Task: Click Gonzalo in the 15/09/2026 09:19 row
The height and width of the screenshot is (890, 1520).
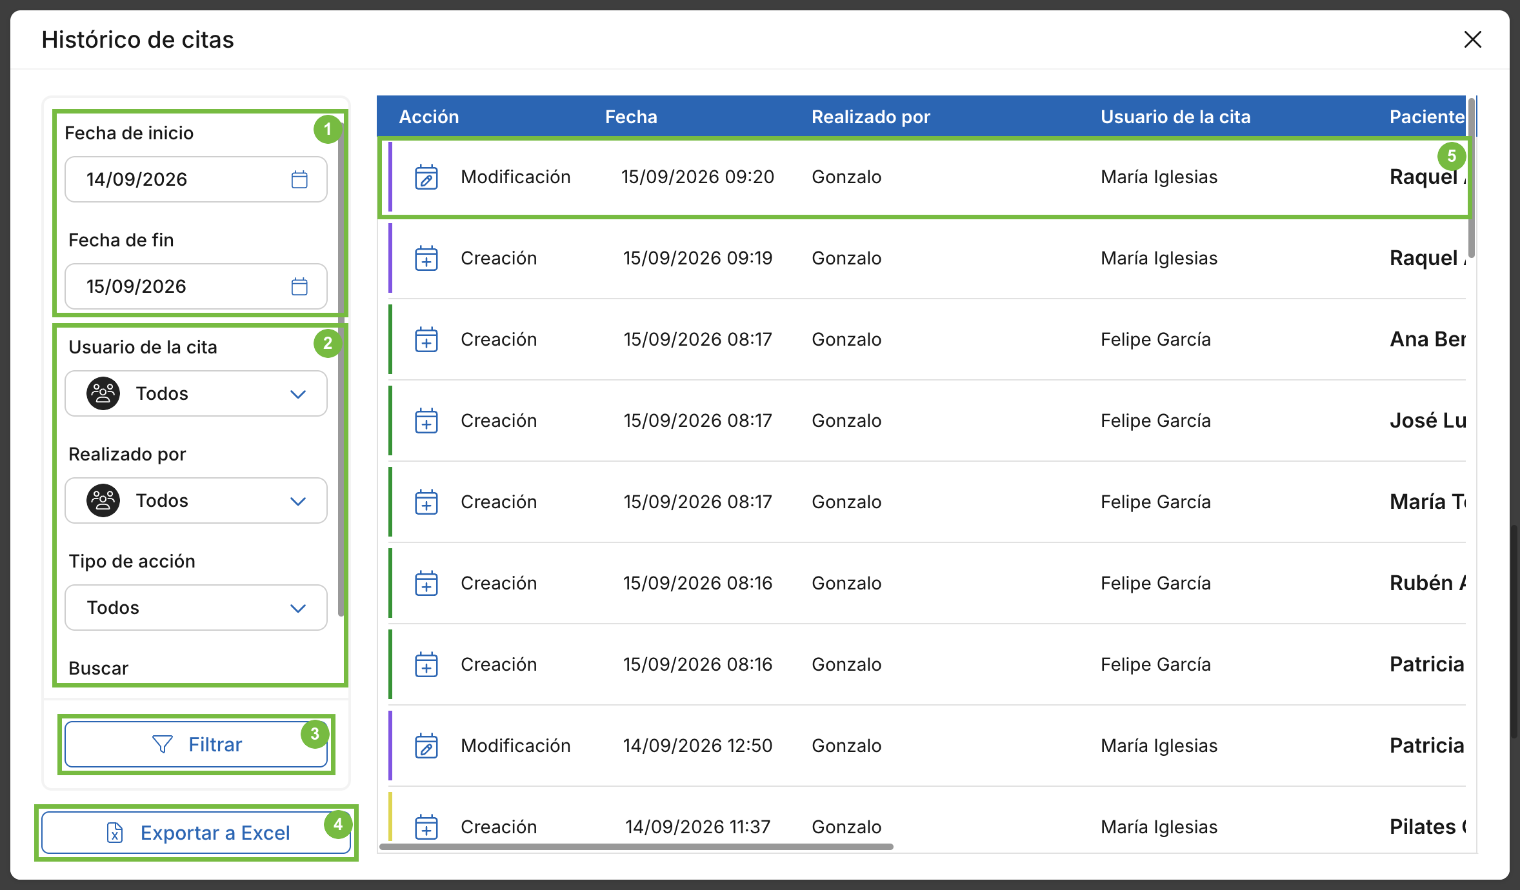Action: [846, 258]
